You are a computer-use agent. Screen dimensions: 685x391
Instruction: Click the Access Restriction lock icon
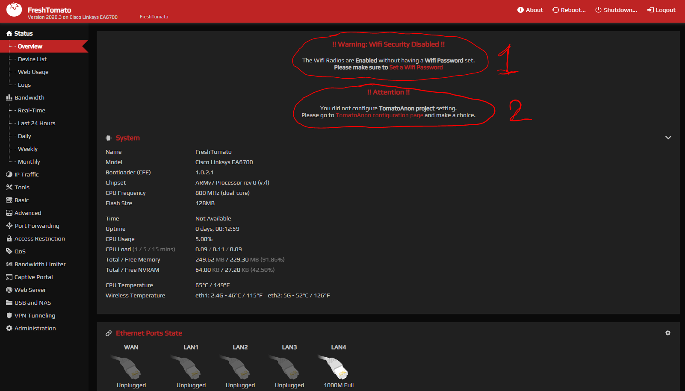pos(9,238)
